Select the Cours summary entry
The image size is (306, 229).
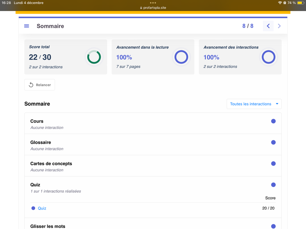pyautogui.click(x=37, y=121)
